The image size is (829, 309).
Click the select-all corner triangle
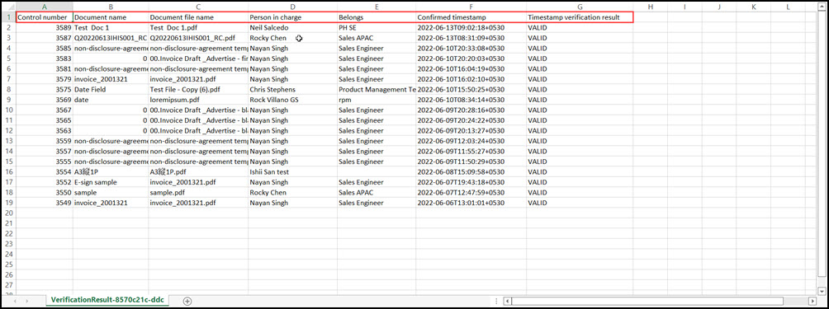tap(8, 7)
